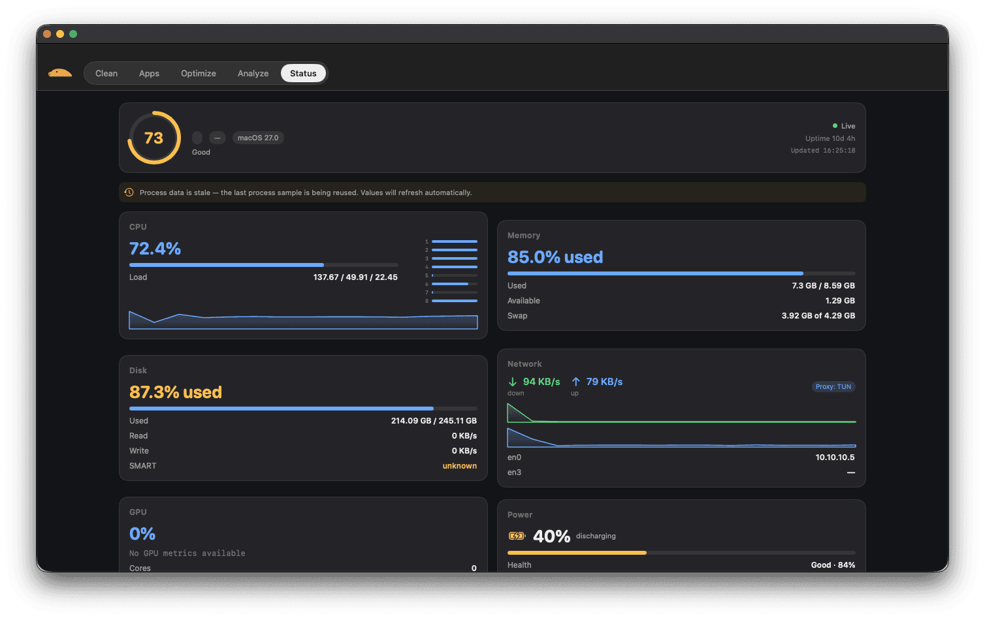Click the en3 interface label
The height and width of the screenshot is (620, 985).
pyautogui.click(x=515, y=473)
